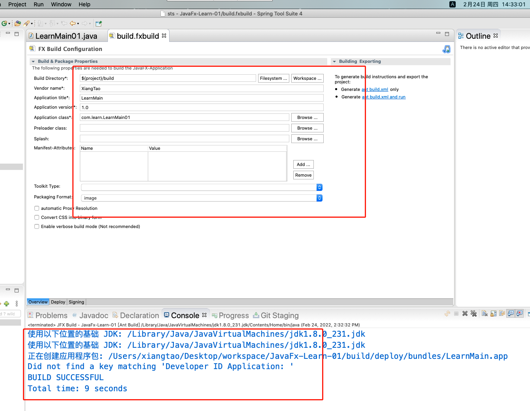Open the Project menu

17,4
